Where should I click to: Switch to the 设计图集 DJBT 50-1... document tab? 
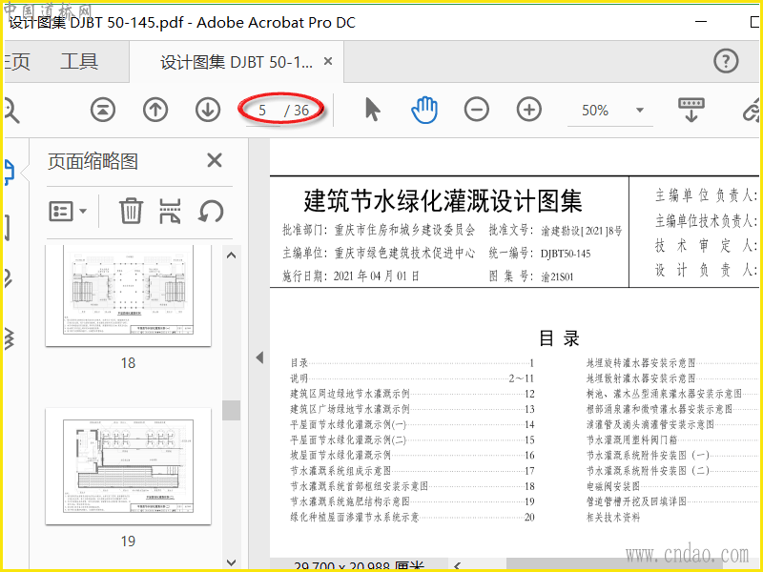[x=237, y=62]
